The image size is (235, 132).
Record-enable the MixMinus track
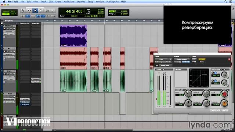tap(5, 29)
